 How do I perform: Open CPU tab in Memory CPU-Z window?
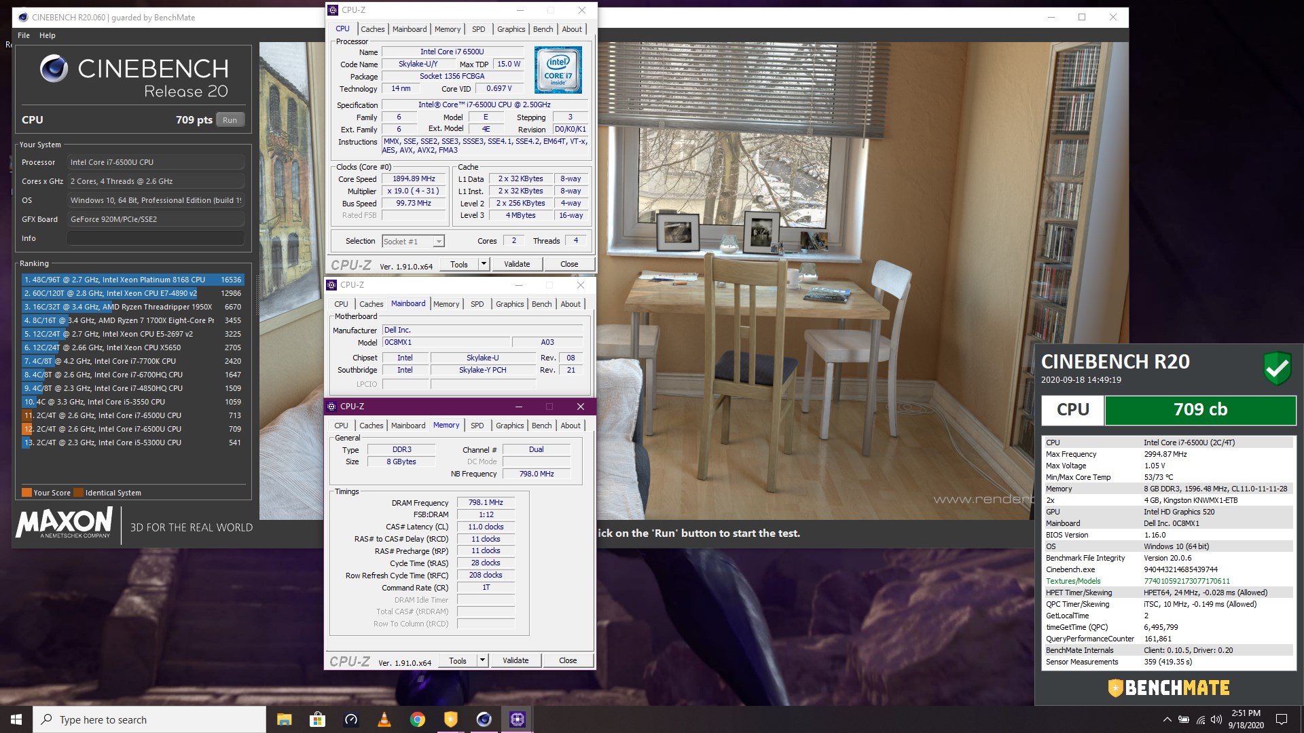(x=341, y=426)
